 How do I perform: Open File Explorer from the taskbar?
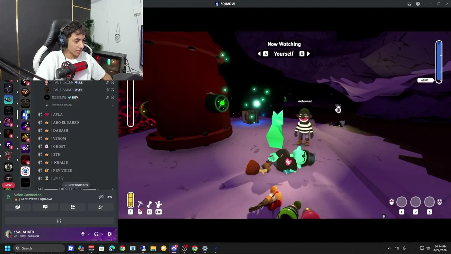pos(153,248)
